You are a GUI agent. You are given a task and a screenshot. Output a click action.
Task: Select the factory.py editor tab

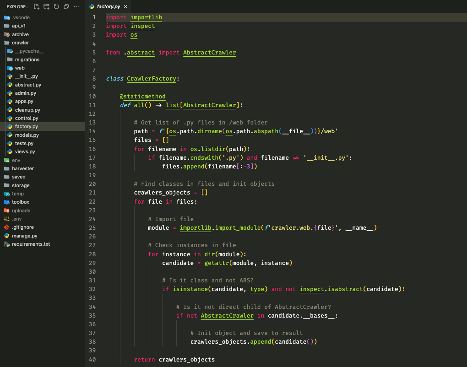click(109, 6)
